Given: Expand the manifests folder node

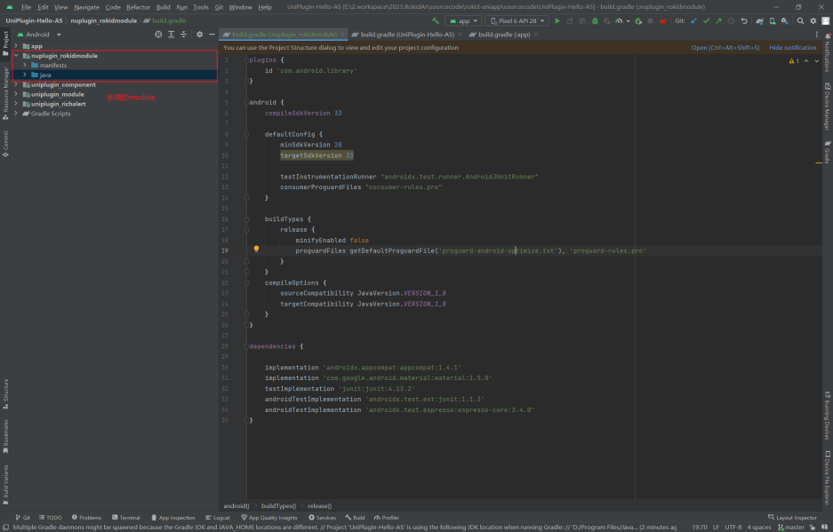Looking at the screenshot, I should pyautogui.click(x=25, y=66).
